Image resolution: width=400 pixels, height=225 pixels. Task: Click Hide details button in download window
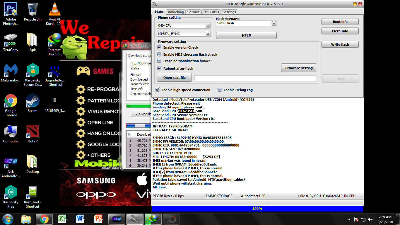(x=141, y=114)
